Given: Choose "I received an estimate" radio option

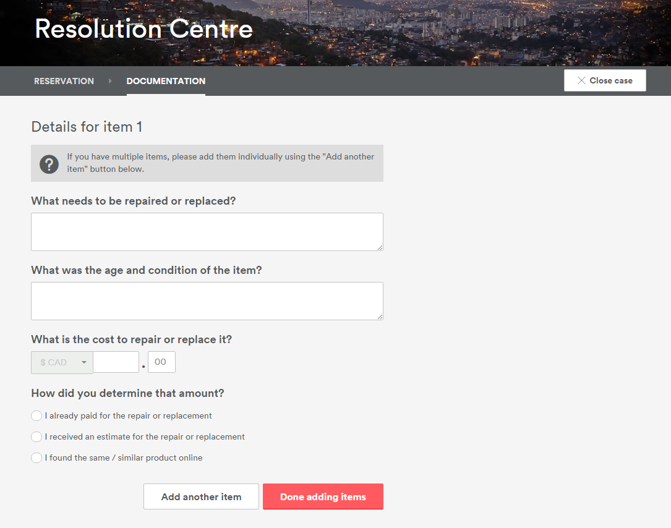Looking at the screenshot, I should [36, 437].
